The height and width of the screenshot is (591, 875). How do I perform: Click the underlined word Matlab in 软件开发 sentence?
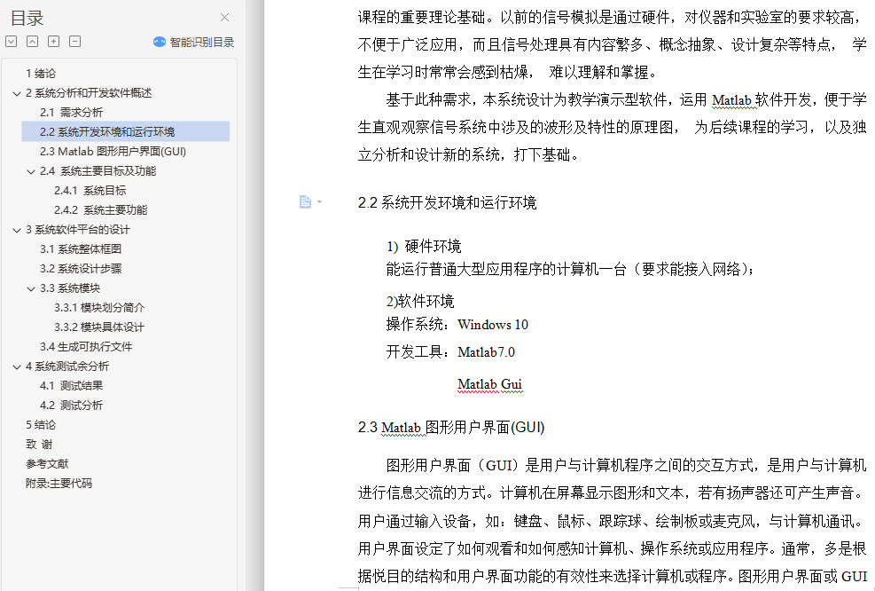[731, 100]
